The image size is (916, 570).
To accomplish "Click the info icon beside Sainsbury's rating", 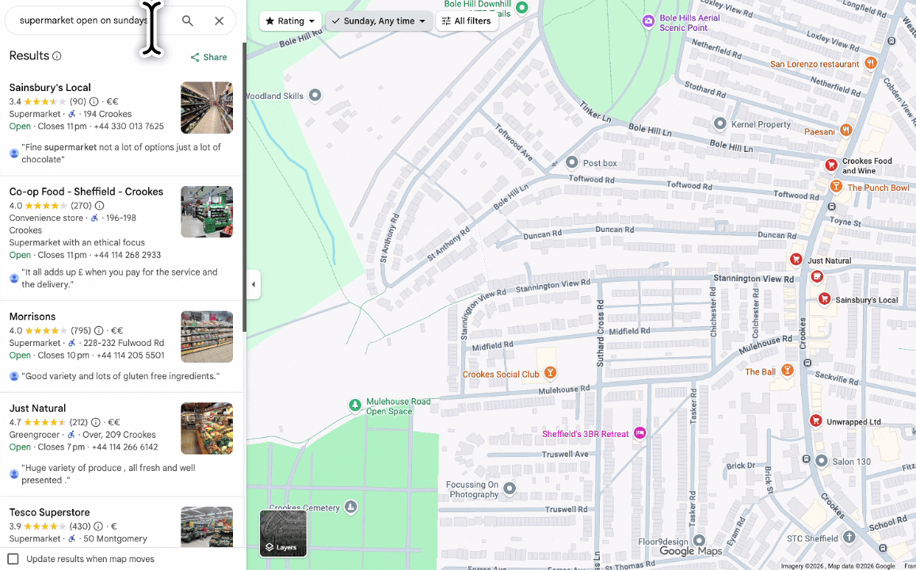I will 94,101.
